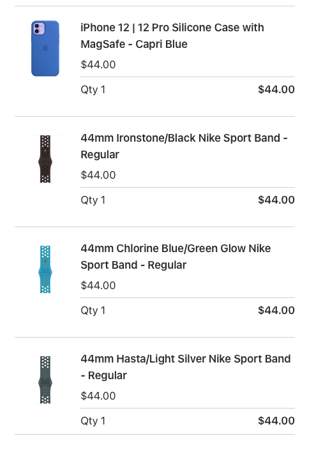Click the Qty 1 label for the Hasta band
Screen dimensions: 316x450
(93, 421)
